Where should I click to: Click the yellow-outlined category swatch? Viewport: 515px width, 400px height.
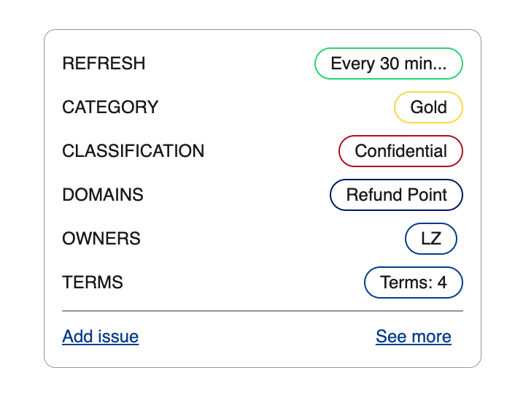(x=428, y=107)
